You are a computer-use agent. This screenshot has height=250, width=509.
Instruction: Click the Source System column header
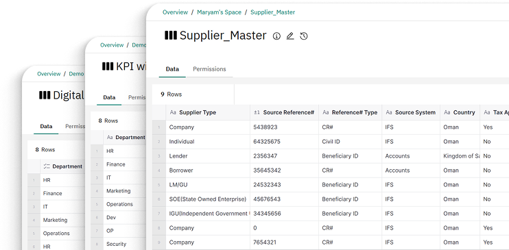coord(411,112)
